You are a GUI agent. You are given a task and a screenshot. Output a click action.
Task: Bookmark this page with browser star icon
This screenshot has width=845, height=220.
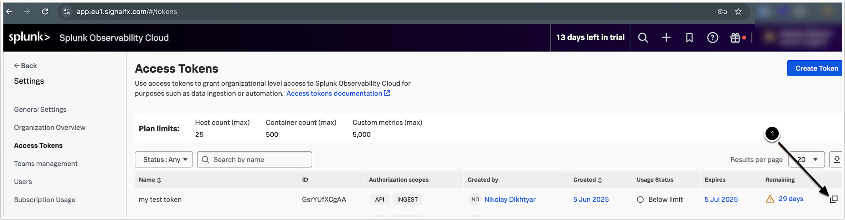[x=738, y=12]
